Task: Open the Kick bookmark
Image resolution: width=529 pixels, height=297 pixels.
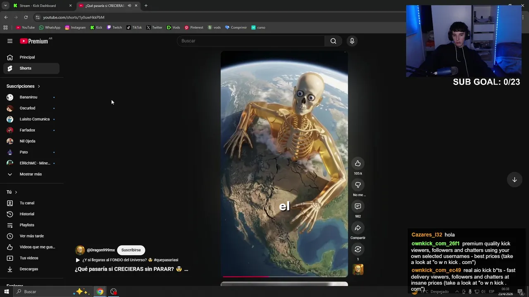Action: click(x=96, y=28)
